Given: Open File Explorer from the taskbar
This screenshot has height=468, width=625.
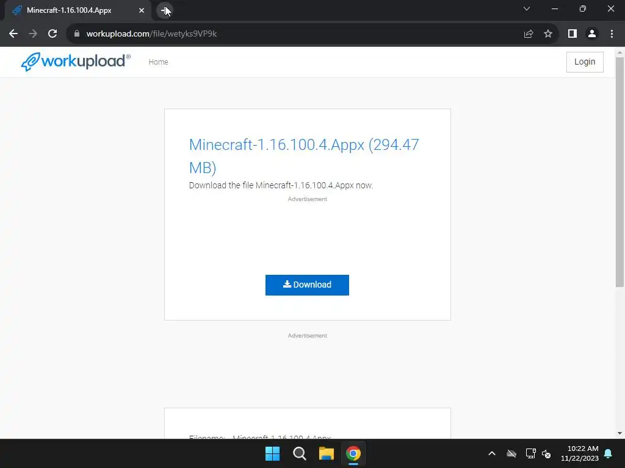Looking at the screenshot, I should (x=326, y=453).
